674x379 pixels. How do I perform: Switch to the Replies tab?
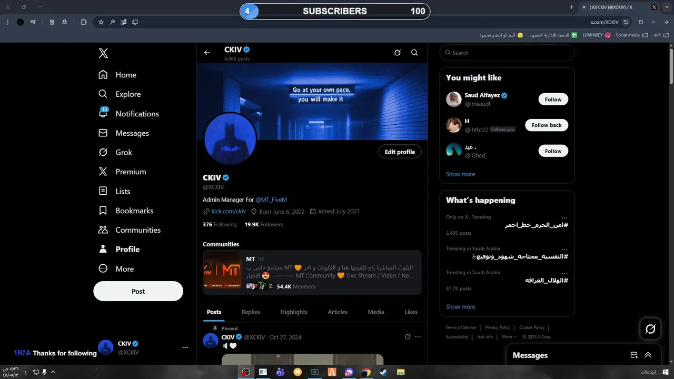click(x=251, y=312)
